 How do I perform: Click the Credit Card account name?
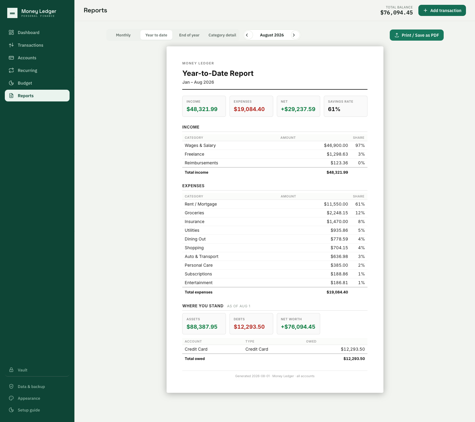[x=196, y=349]
